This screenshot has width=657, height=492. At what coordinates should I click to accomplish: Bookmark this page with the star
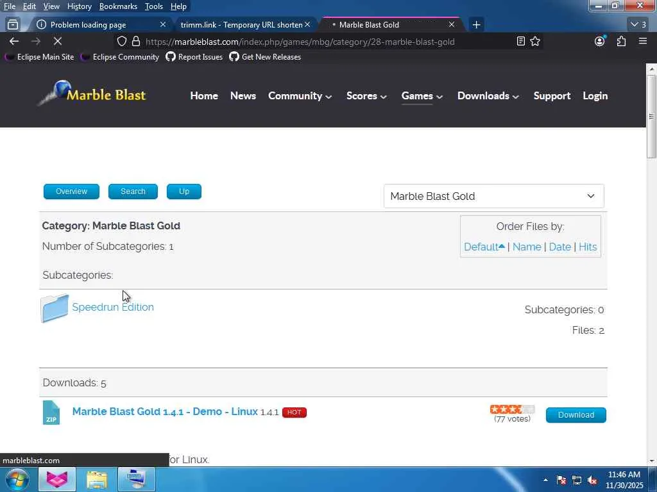click(534, 41)
